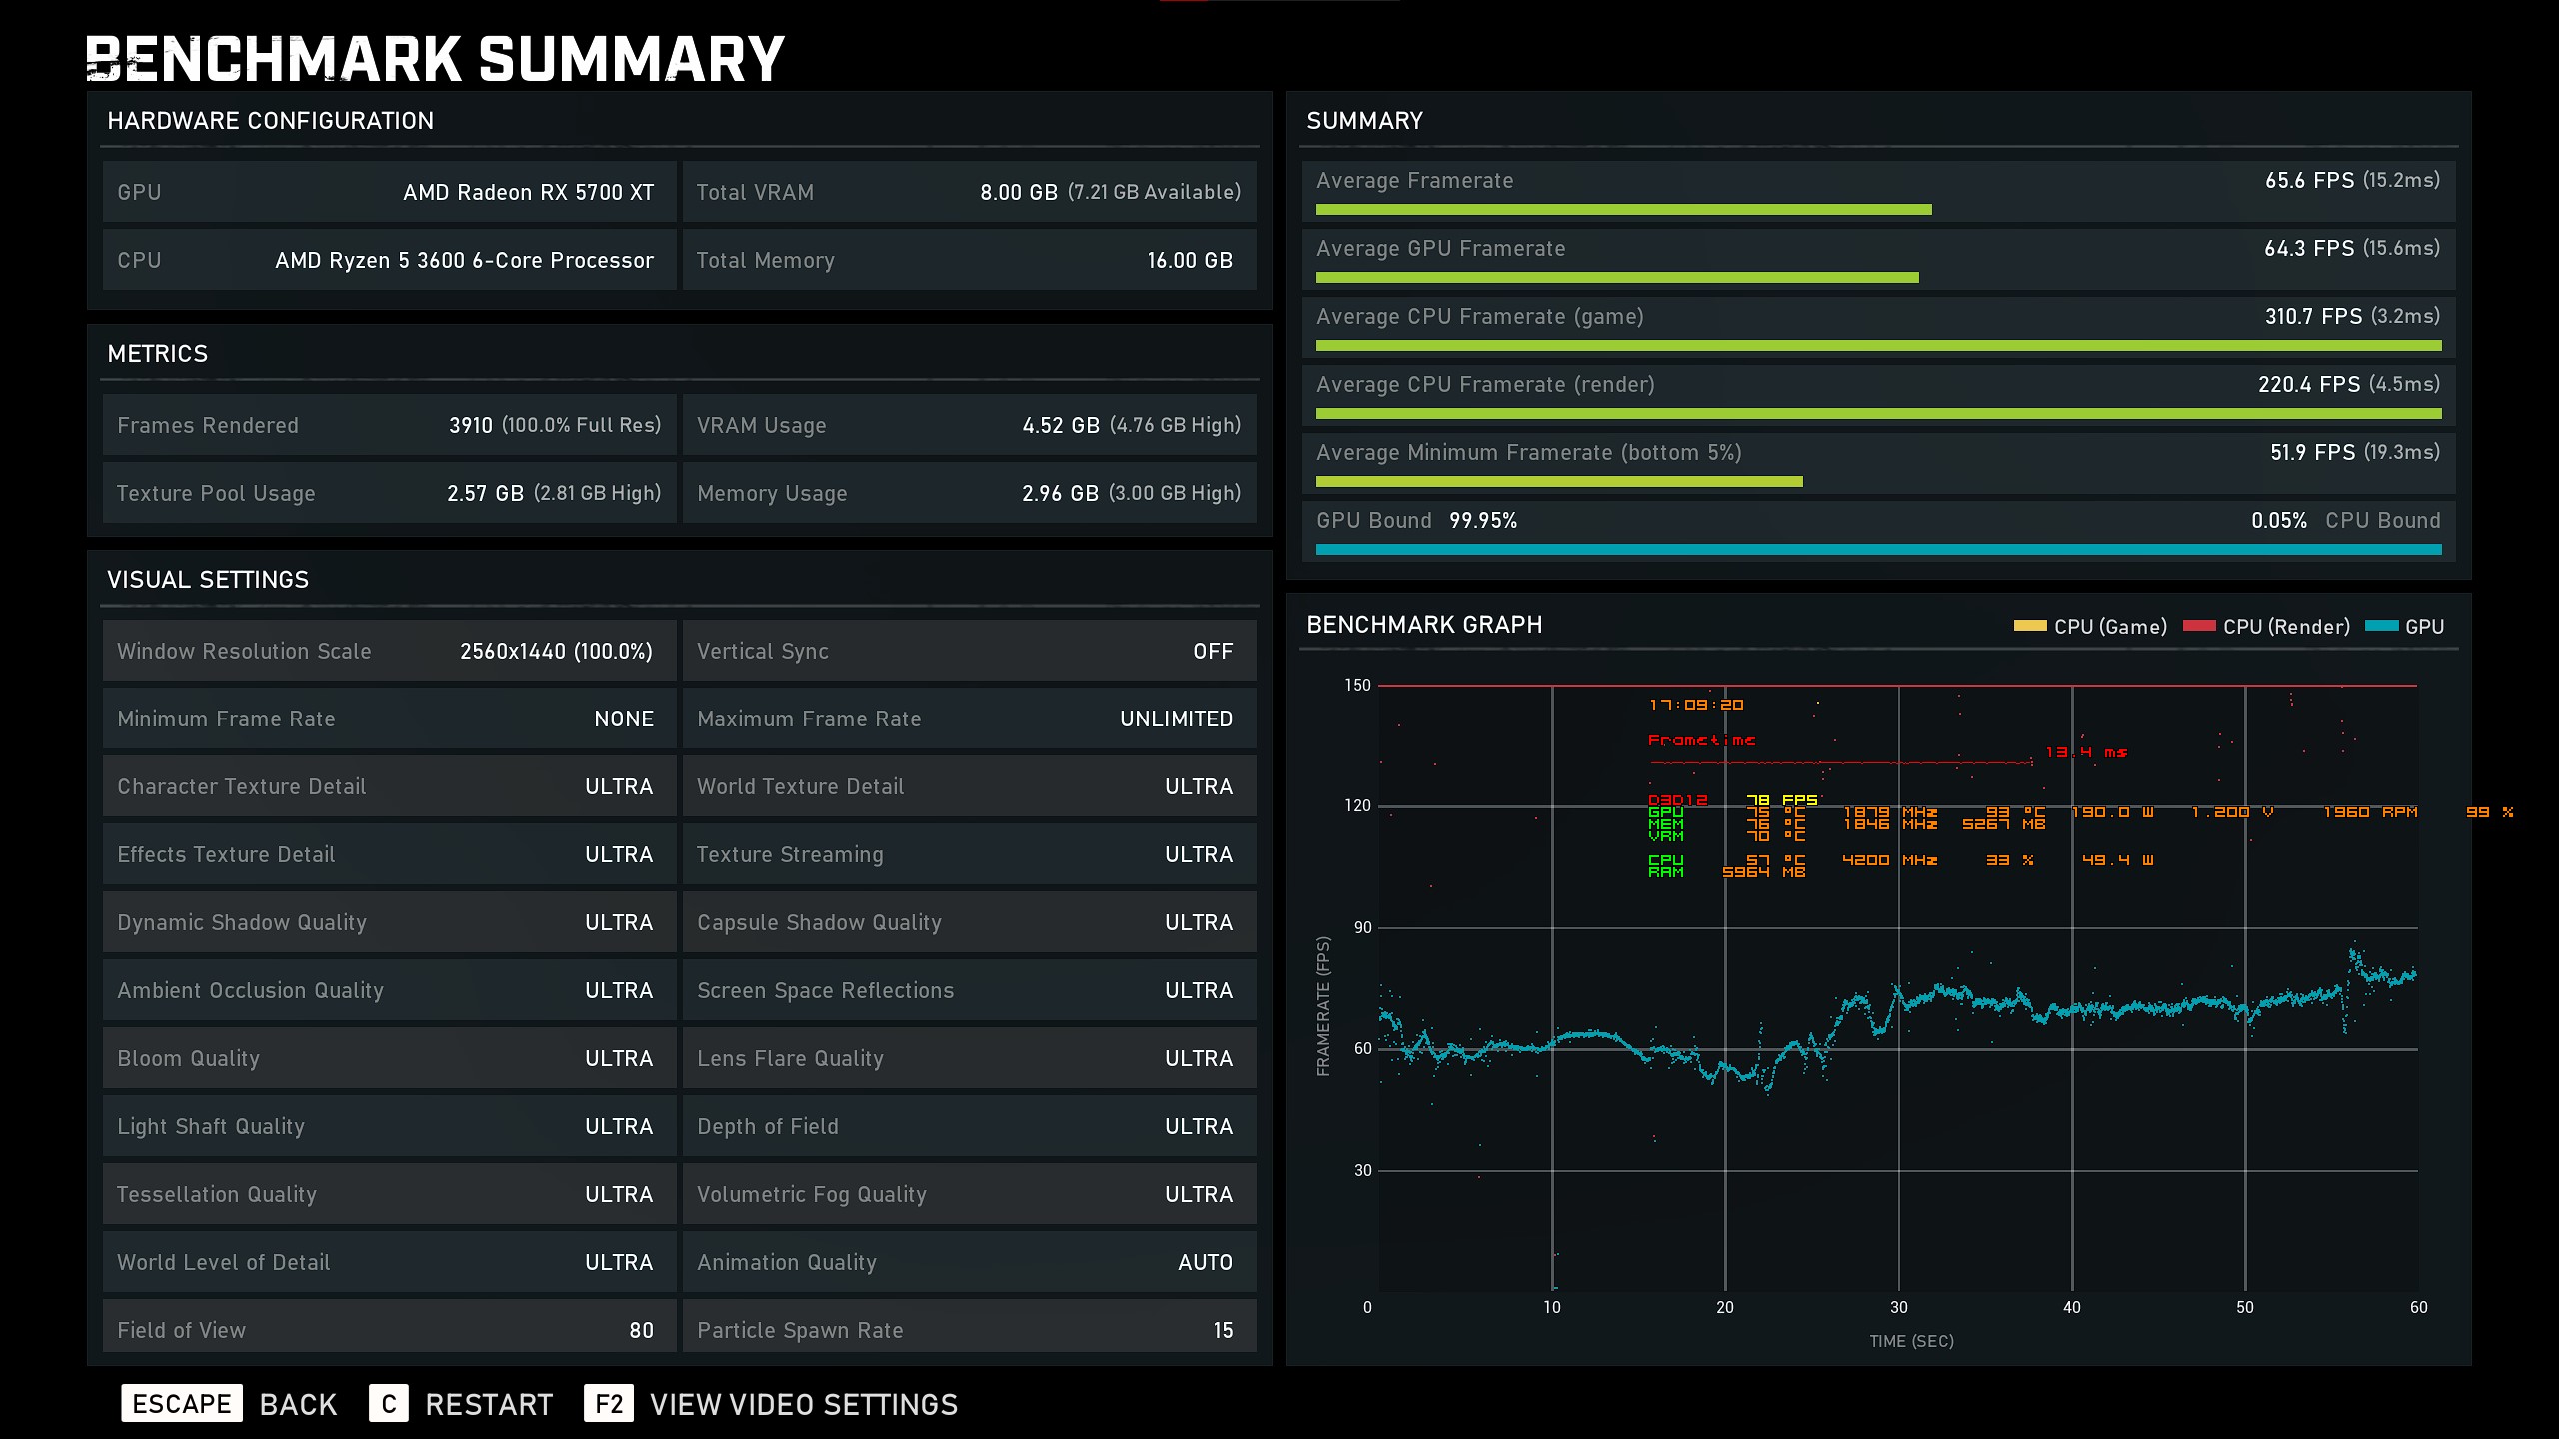Click the C key icon
Image resolution: width=2559 pixels, height=1439 pixels.
click(x=388, y=1404)
